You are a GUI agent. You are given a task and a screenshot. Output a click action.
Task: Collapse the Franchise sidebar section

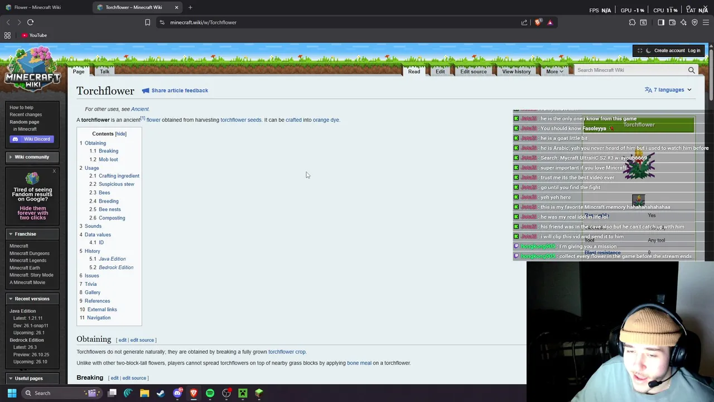[x=32, y=234]
